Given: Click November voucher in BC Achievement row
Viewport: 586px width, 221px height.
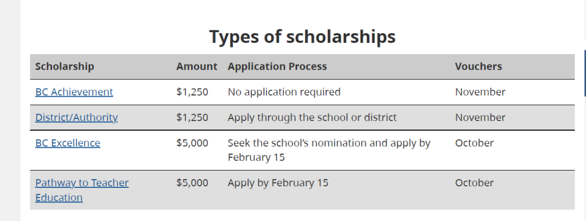Looking at the screenshot, I should (x=480, y=92).
